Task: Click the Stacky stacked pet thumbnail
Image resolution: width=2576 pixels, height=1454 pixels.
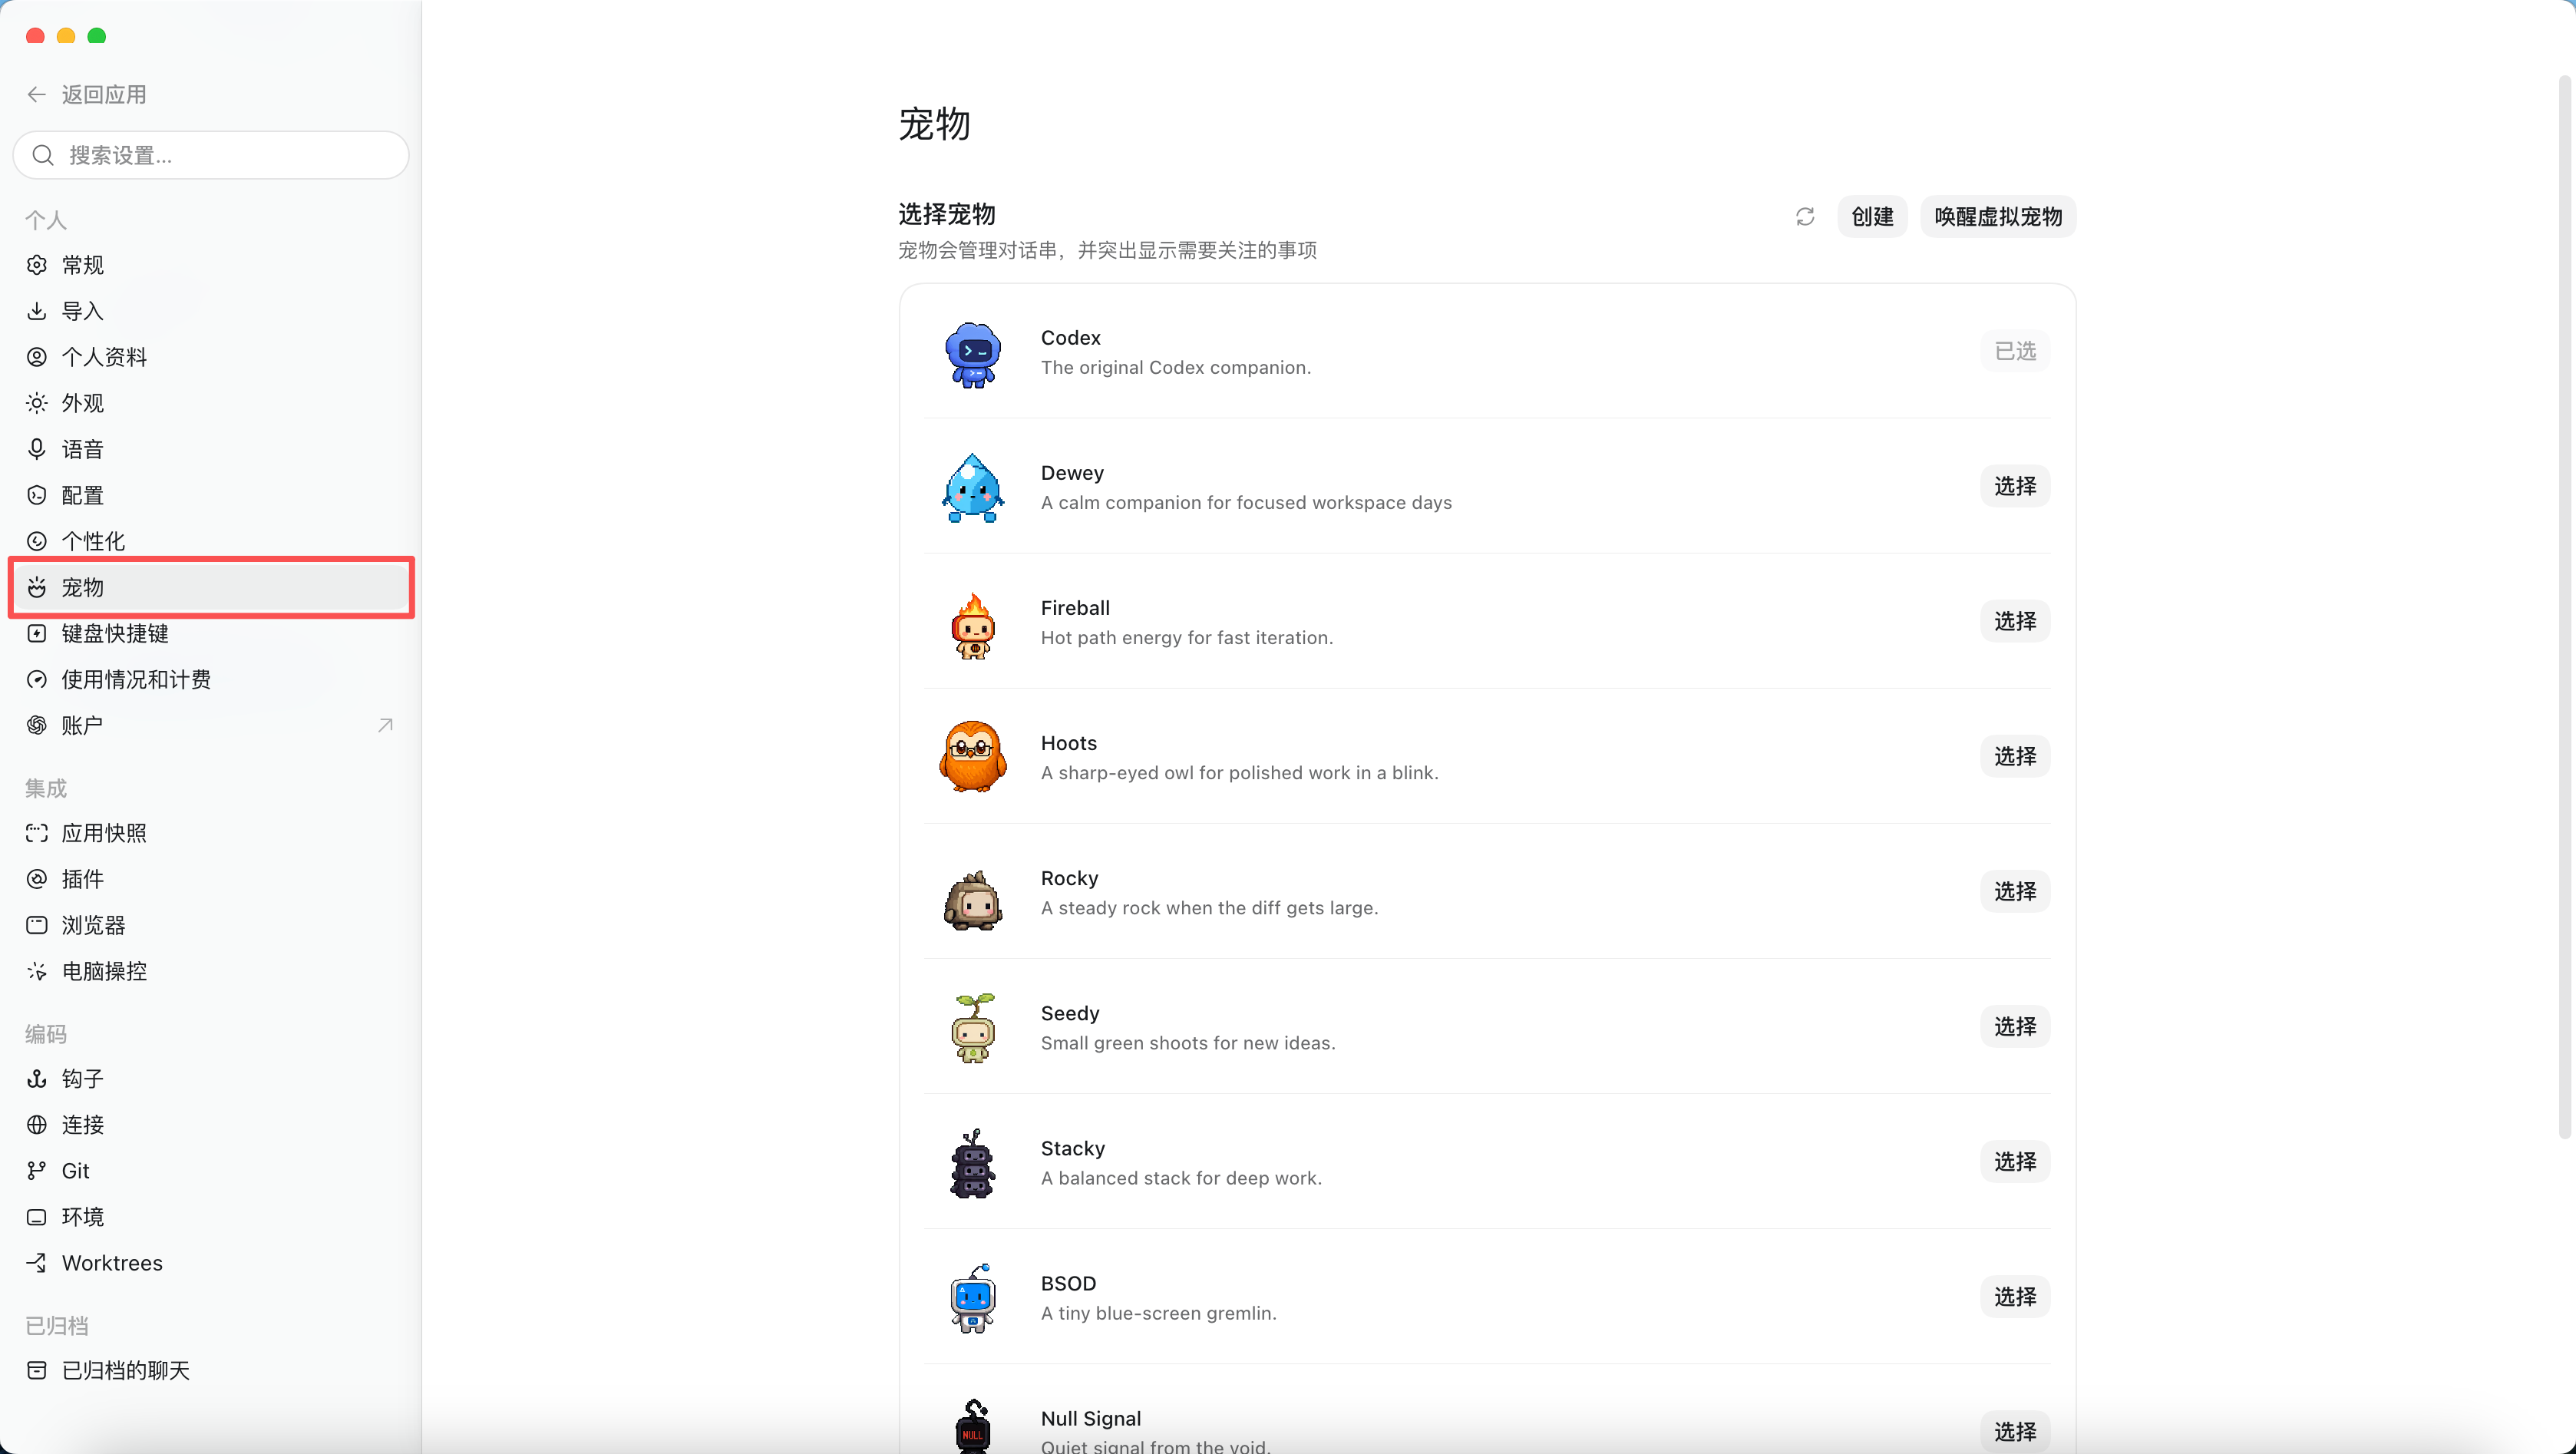Action: click(972, 1163)
